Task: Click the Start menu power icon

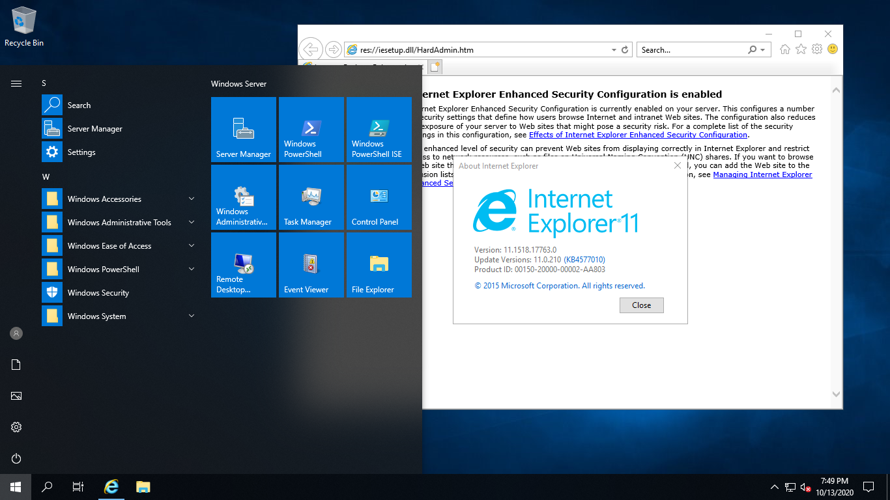Action: [x=16, y=458]
